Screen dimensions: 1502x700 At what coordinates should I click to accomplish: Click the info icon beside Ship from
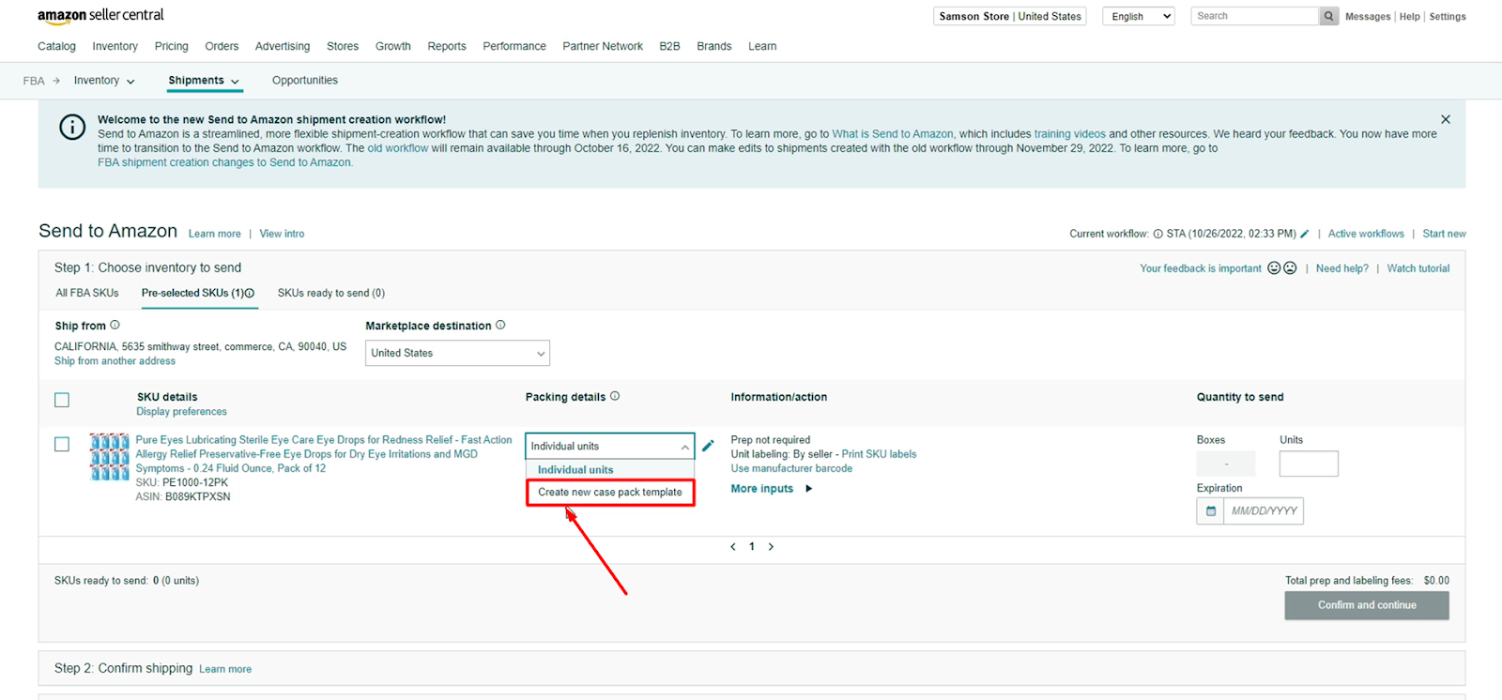click(x=115, y=325)
